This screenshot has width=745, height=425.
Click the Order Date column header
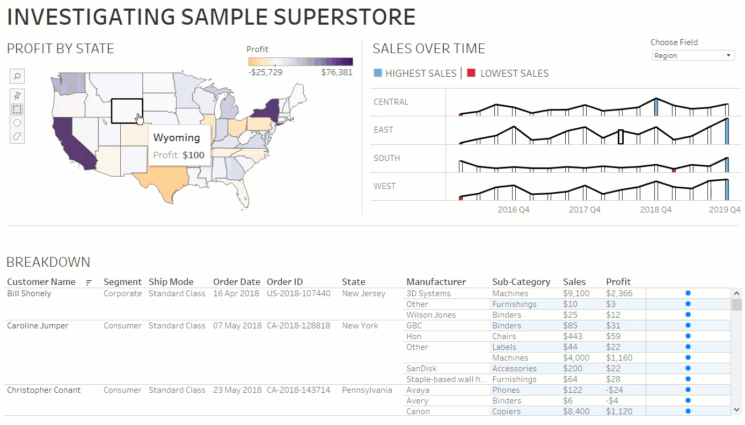[236, 282]
